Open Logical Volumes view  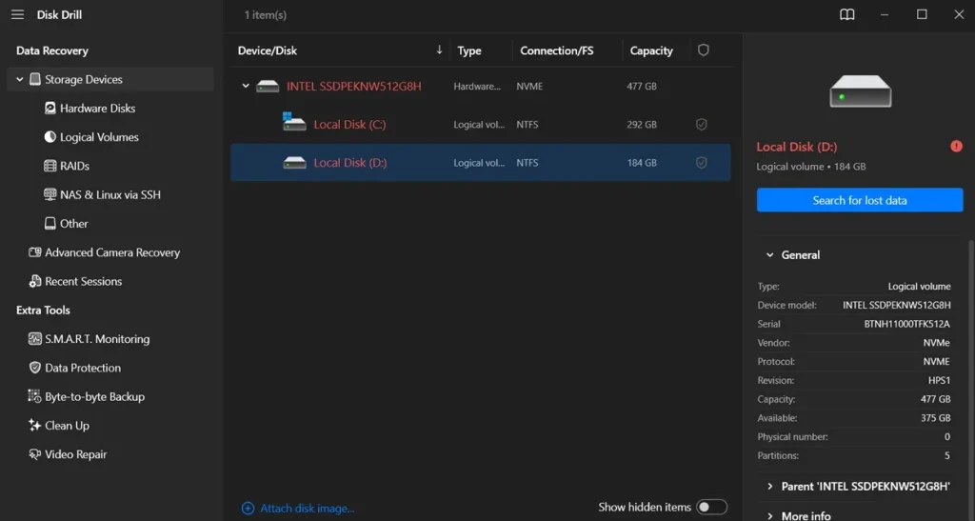(99, 137)
